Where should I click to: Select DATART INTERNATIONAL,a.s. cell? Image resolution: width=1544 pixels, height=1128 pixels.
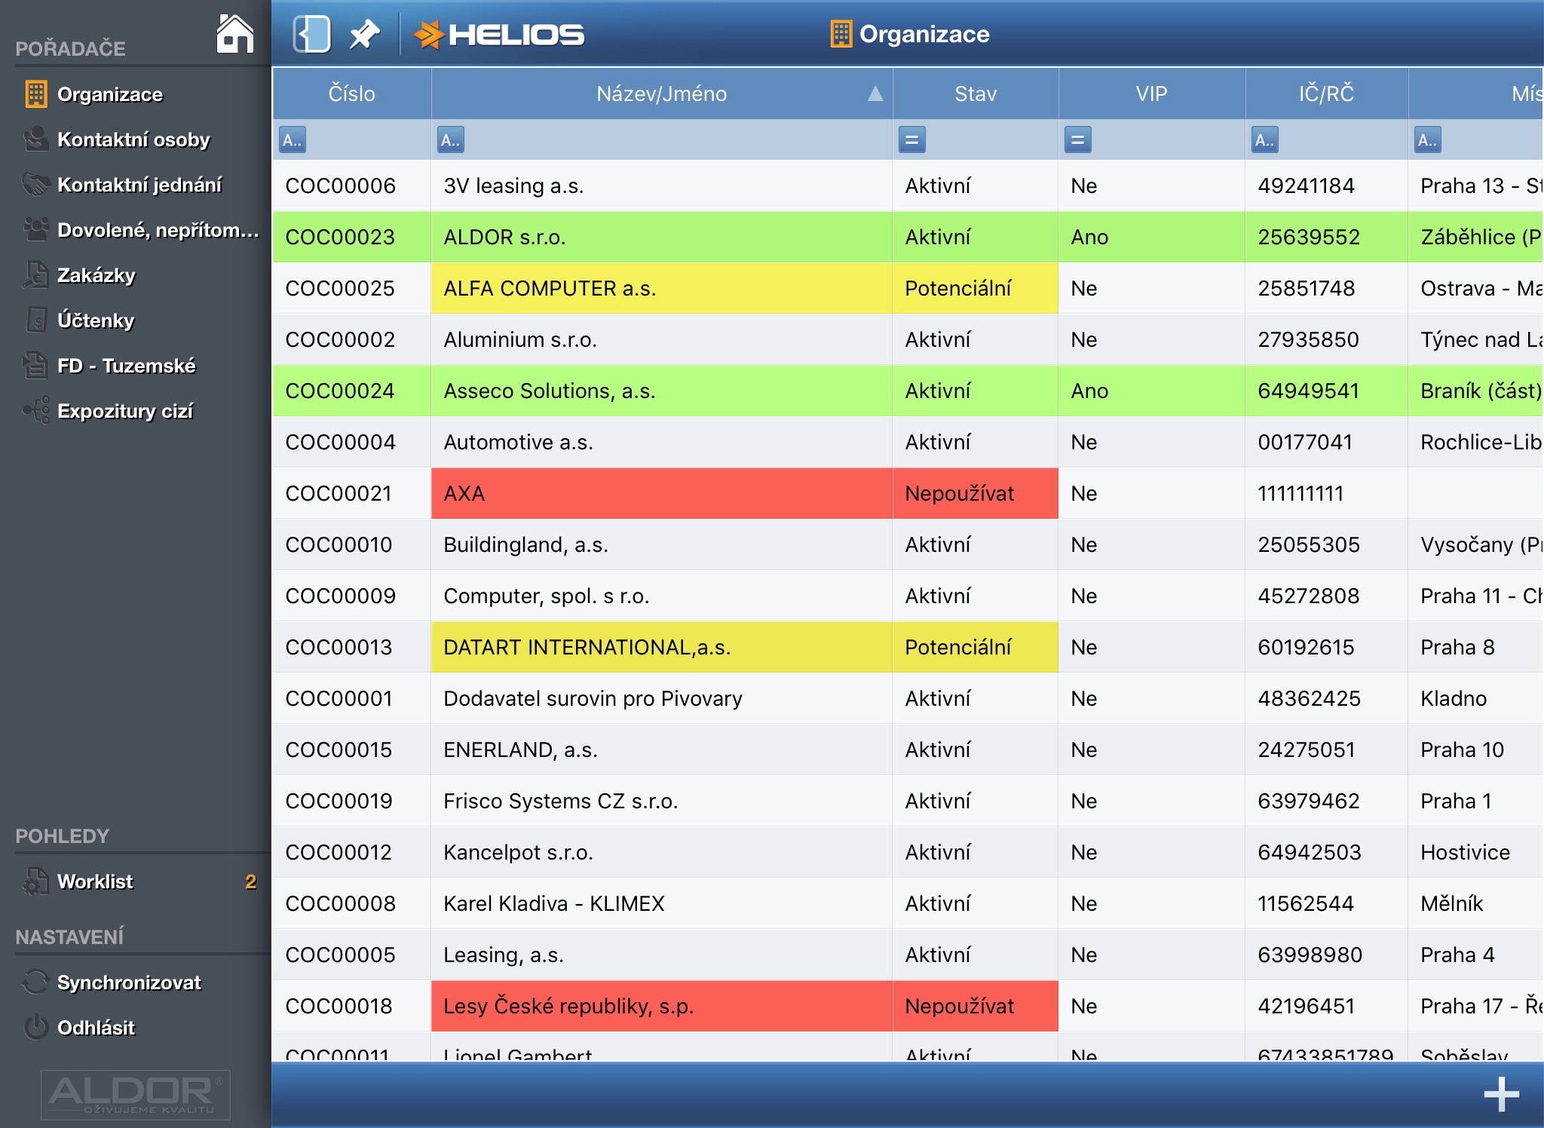662,647
